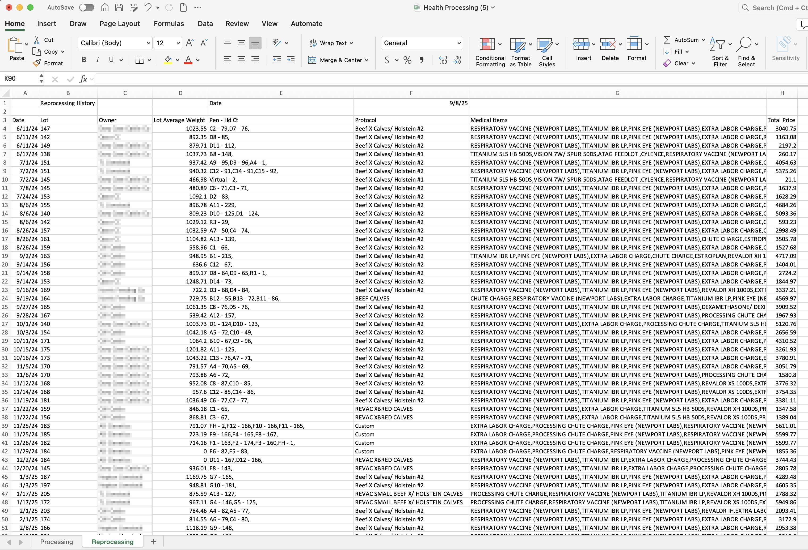Screen dimensions: 808x550
Task: Align text to bottom of cell
Action: coord(255,43)
